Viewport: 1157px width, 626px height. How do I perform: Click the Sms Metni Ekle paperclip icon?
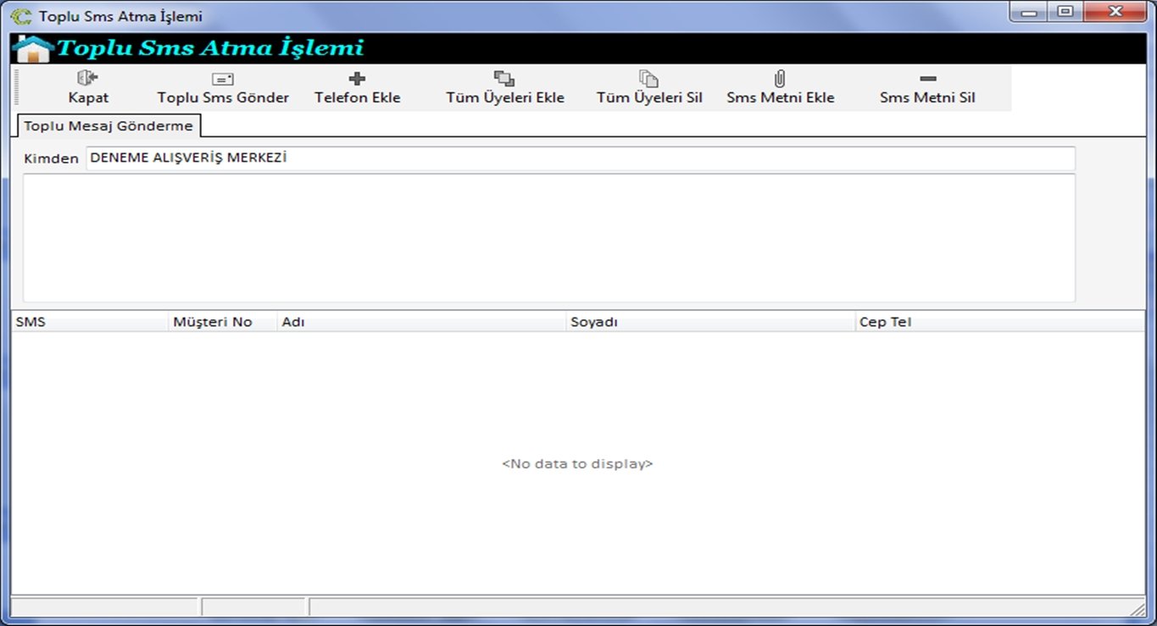click(x=780, y=79)
